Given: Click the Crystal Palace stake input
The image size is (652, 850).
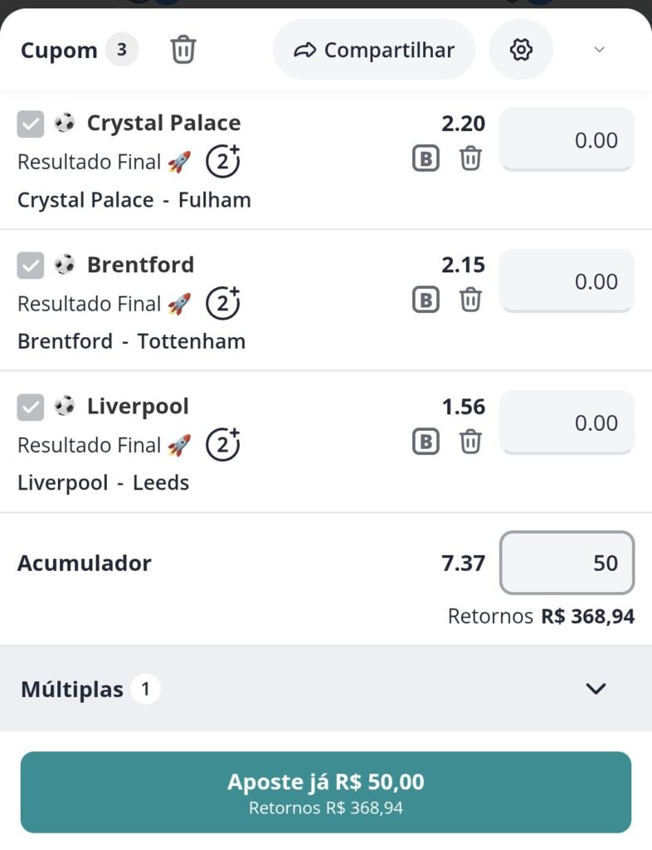Looking at the screenshot, I should click(567, 139).
